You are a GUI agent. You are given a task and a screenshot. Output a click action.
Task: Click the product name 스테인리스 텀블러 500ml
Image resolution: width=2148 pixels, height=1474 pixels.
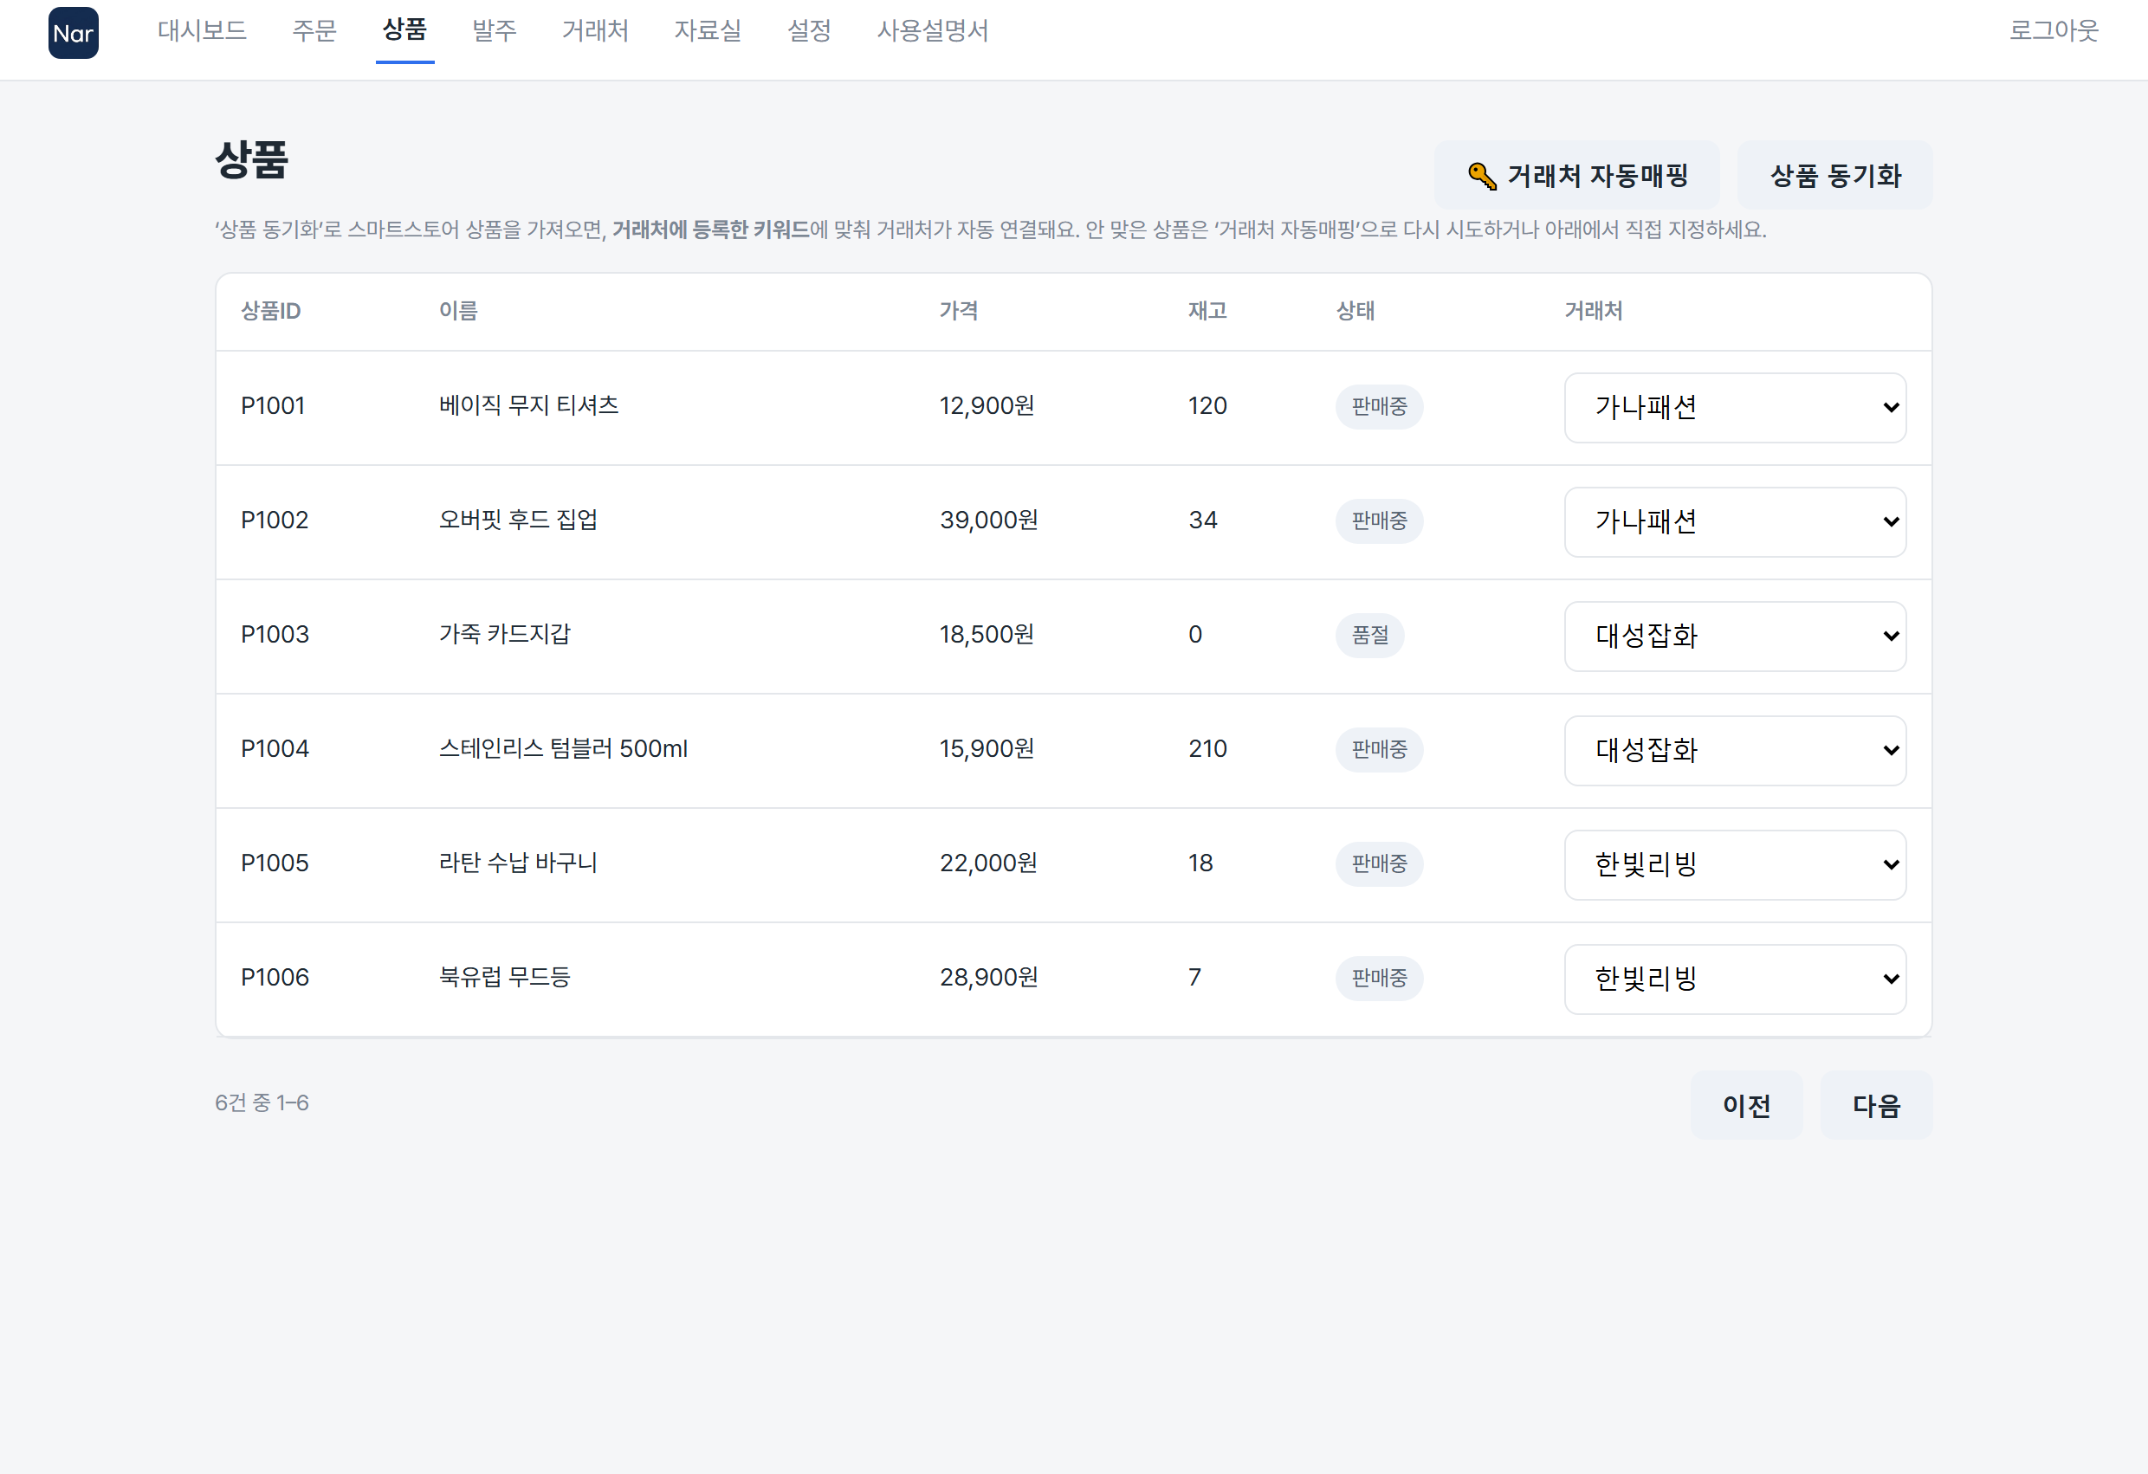[563, 748]
